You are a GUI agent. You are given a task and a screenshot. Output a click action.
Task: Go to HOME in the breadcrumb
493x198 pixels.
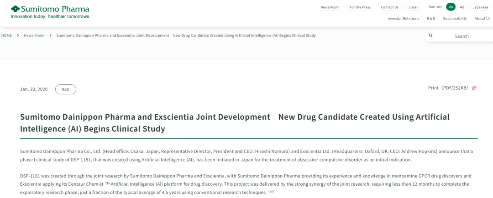tap(6, 36)
